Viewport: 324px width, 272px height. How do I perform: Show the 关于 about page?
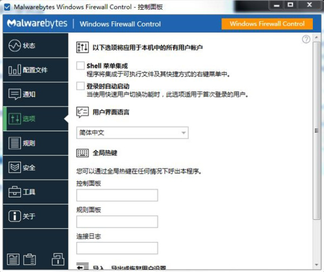[x=36, y=216]
